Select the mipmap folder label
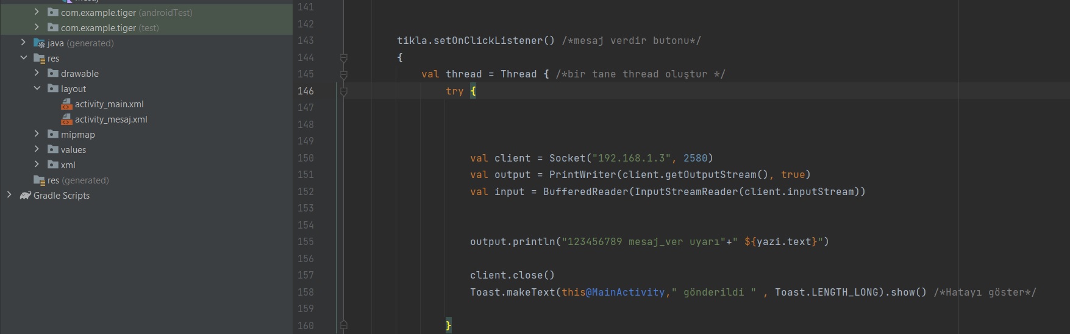The height and width of the screenshot is (334, 1070). point(78,135)
